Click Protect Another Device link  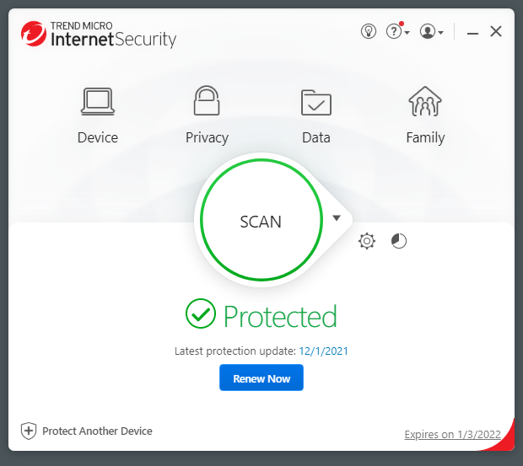pyautogui.click(x=97, y=431)
